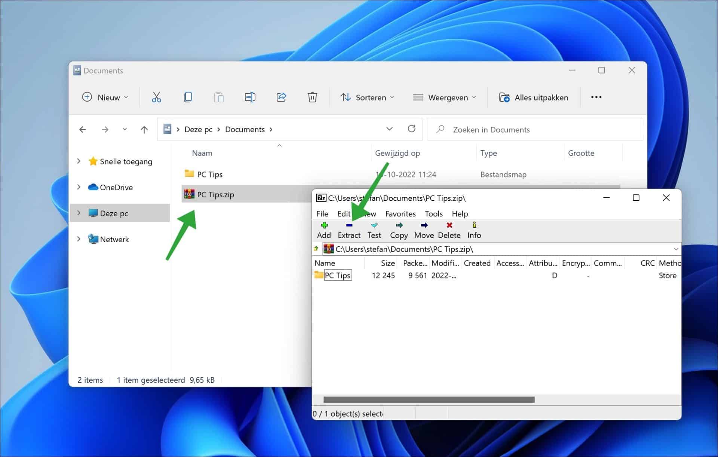718x457 pixels.
Task: Open the Tools menu in 7-Zip
Action: [433, 214]
